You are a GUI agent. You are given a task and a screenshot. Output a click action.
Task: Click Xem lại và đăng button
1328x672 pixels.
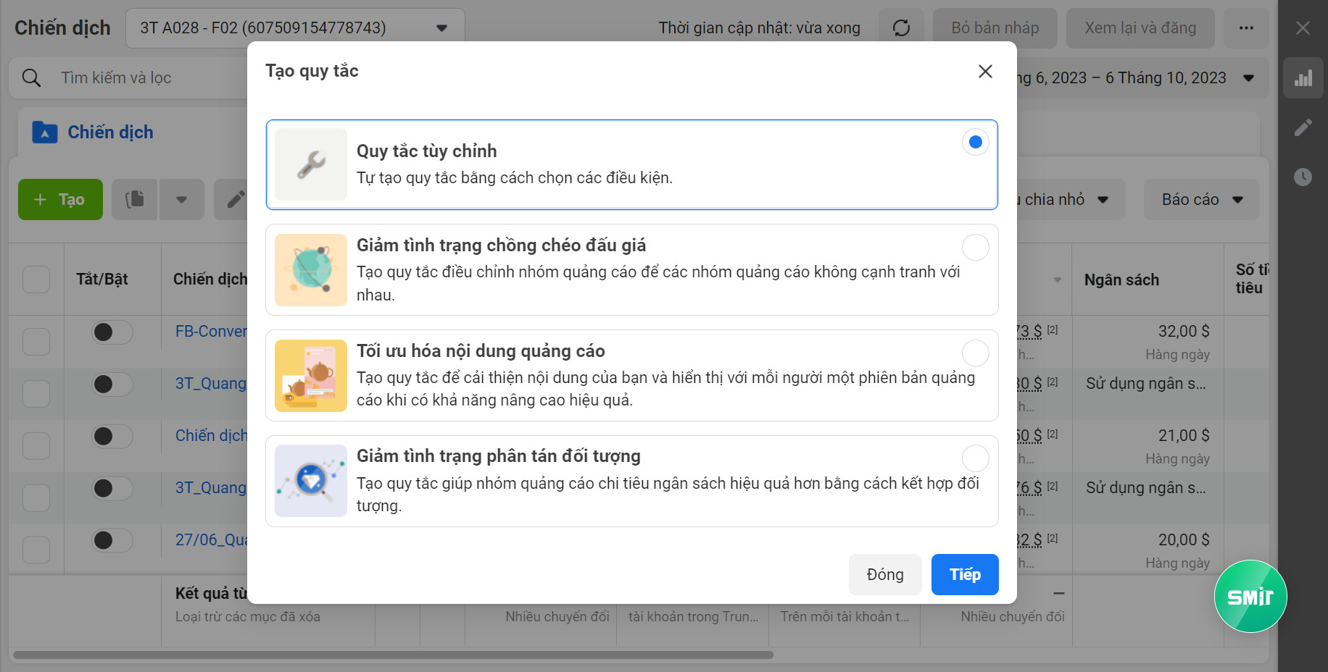pos(1140,28)
